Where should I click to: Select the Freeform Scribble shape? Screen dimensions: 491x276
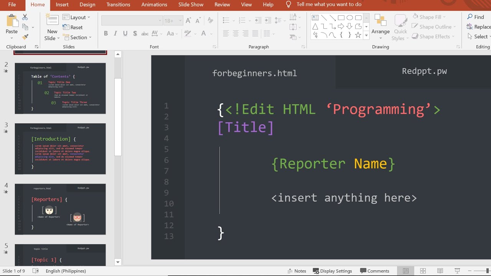coord(315,35)
